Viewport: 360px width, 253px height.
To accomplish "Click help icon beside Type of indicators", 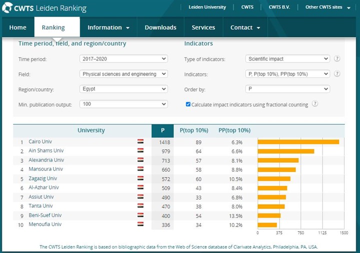I will point(337,59).
